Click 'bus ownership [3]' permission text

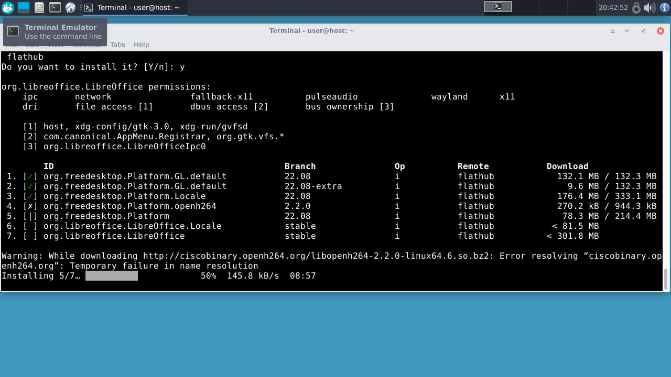[350, 107]
